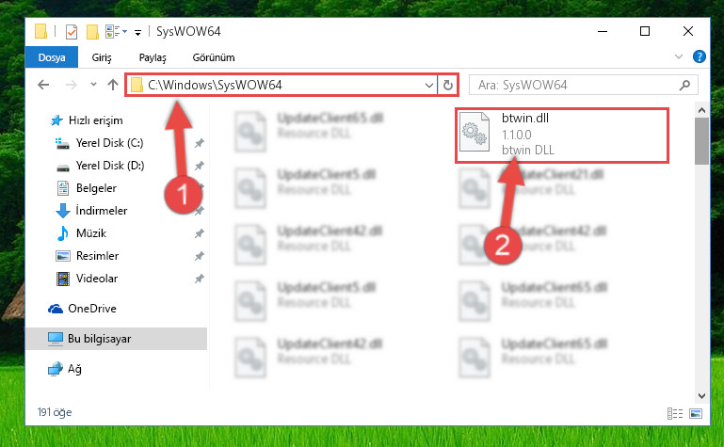Image resolution: width=724 pixels, height=447 pixels.
Task: Switch to large icons view button
Action: point(696,413)
